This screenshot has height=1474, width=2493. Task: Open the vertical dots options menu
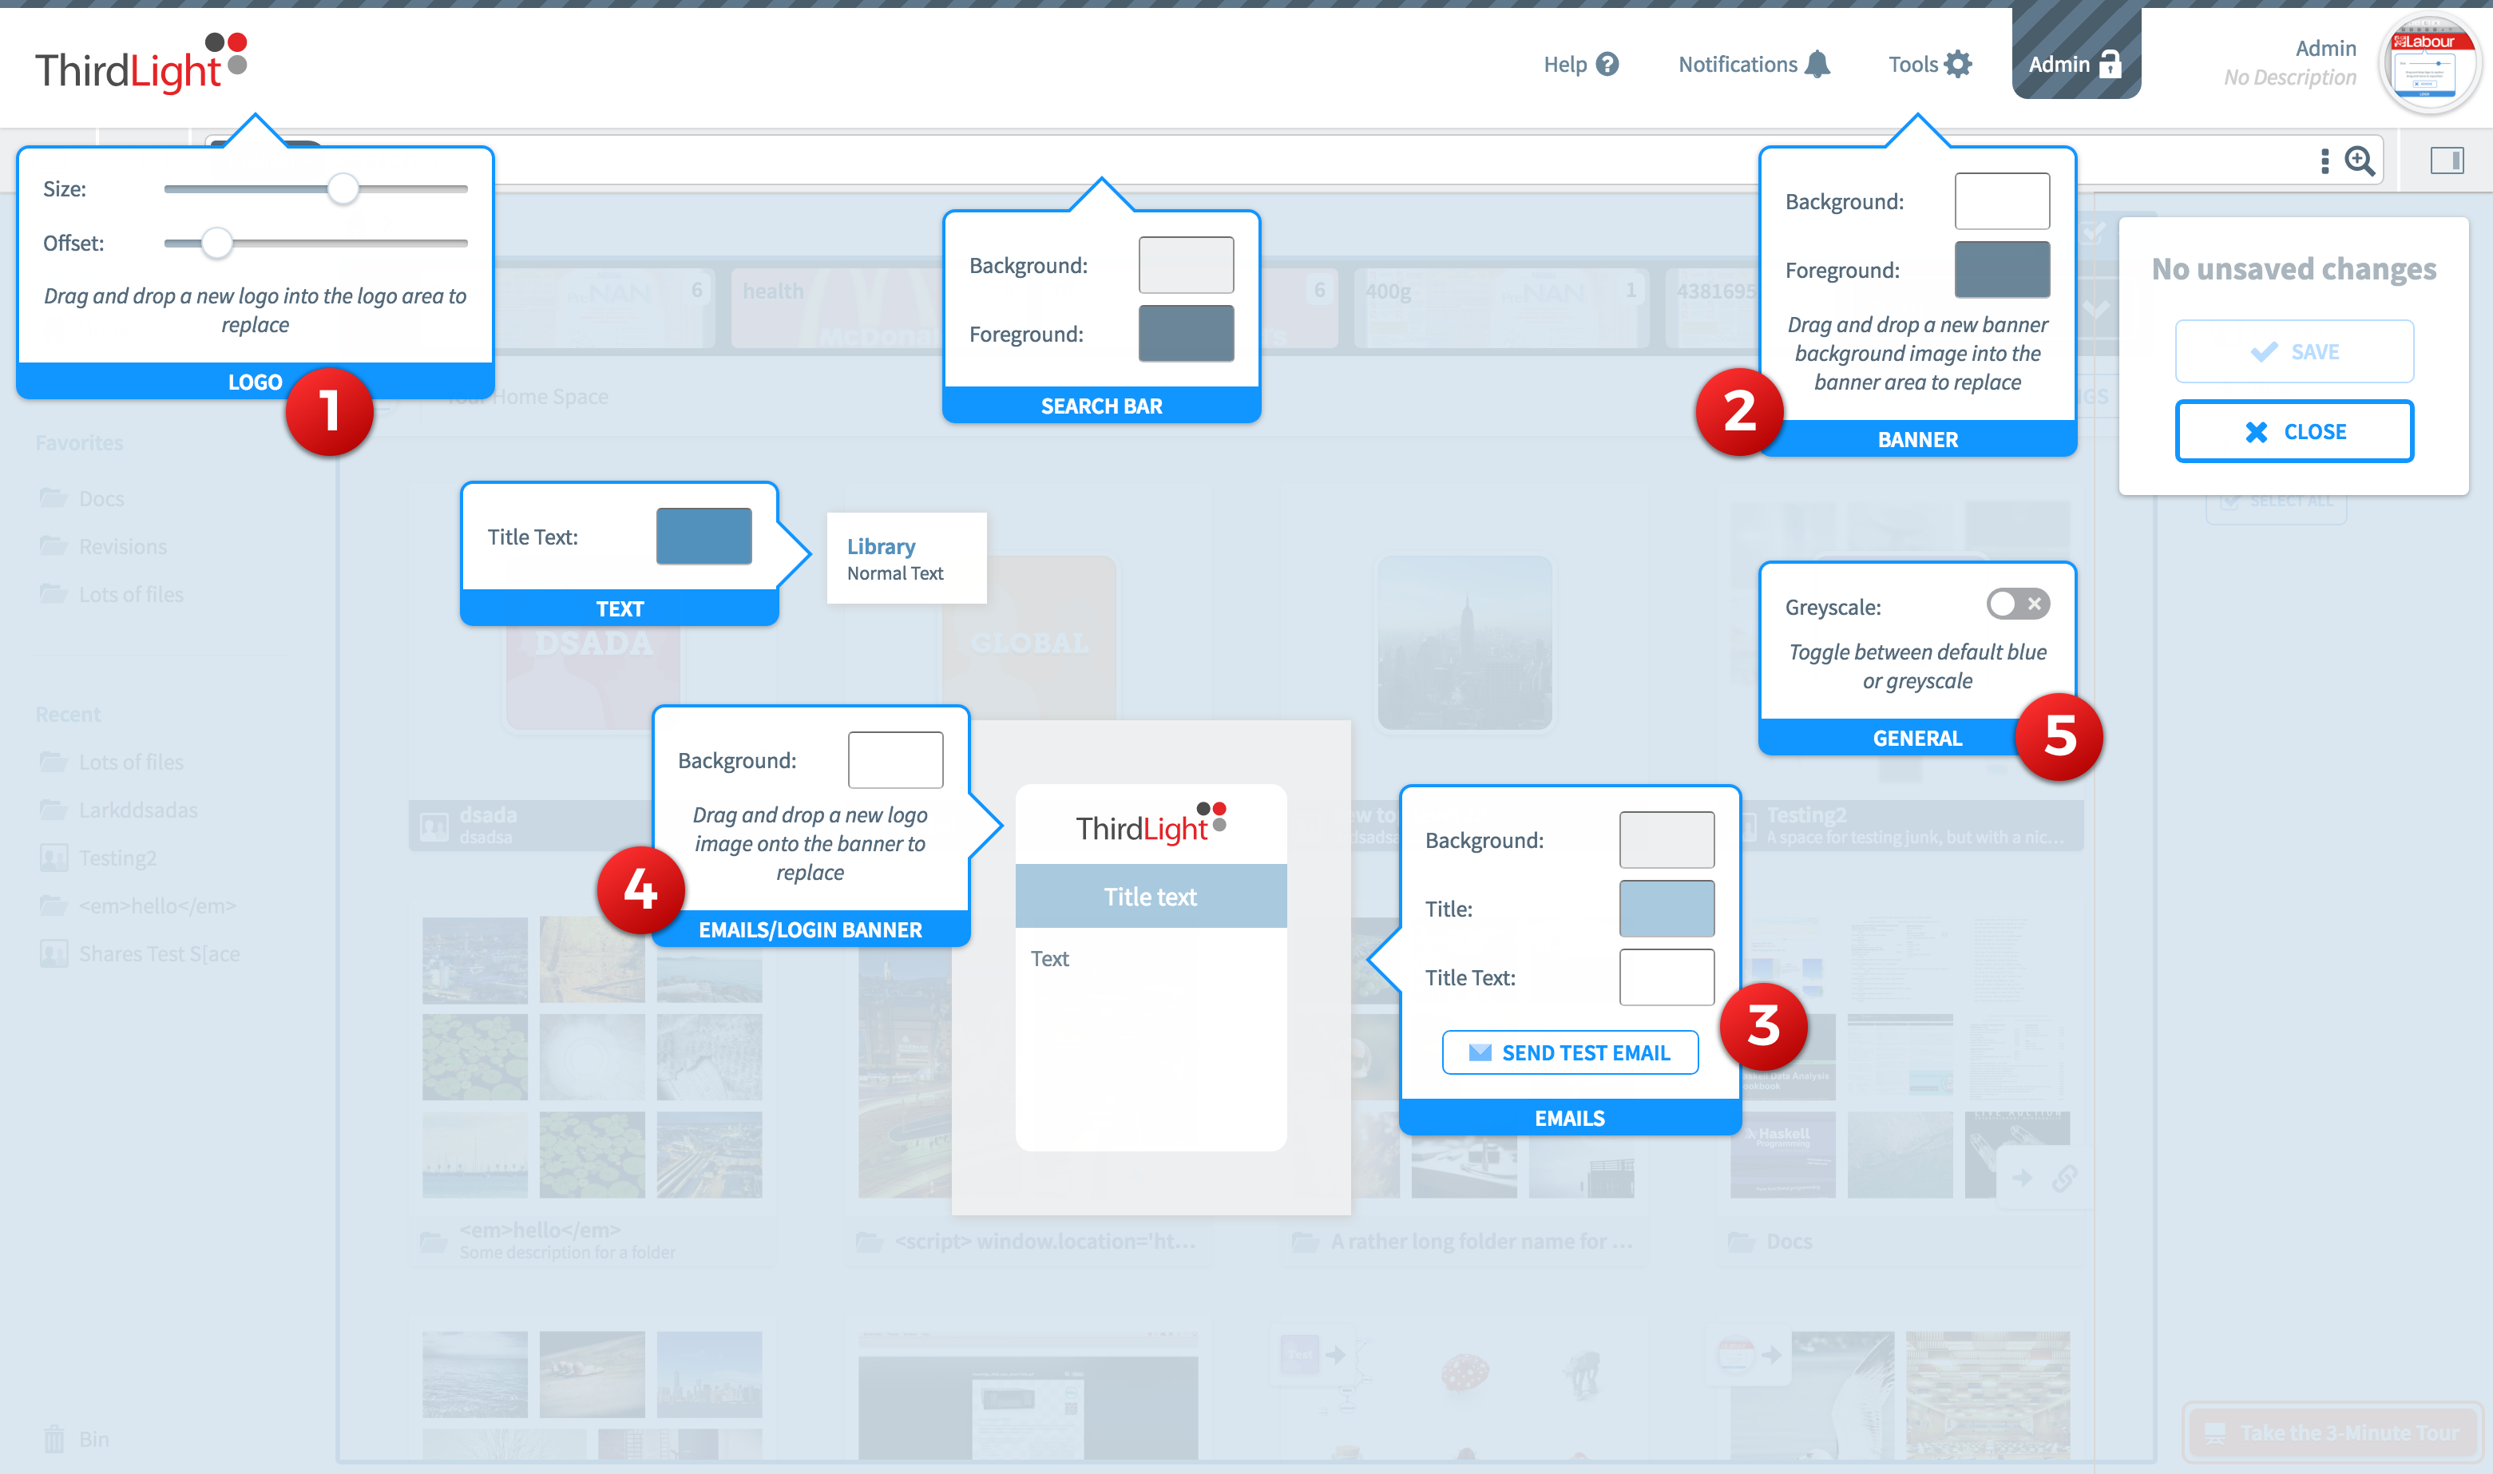tap(2325, 161)
